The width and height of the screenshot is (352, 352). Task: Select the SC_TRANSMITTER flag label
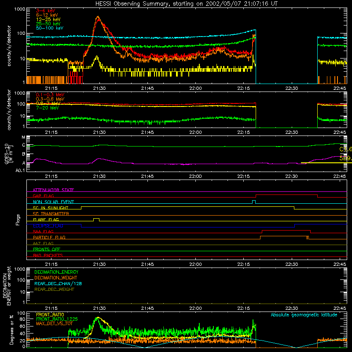click(x=51, y=214)
